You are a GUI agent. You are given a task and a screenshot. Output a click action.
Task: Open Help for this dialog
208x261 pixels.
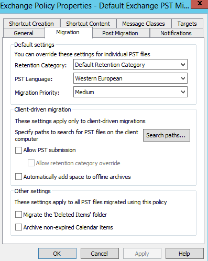tap(184, 254)
